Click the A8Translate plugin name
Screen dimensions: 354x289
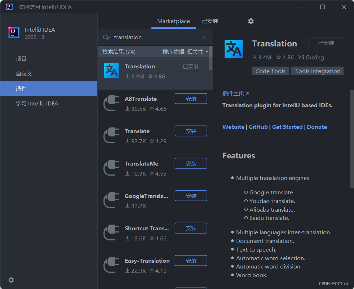click(x=141, y=99)
